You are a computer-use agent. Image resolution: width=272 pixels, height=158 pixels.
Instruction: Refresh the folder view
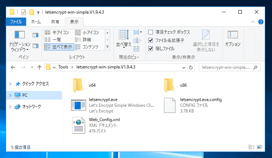pyautogui.click(x=191, y=67)
